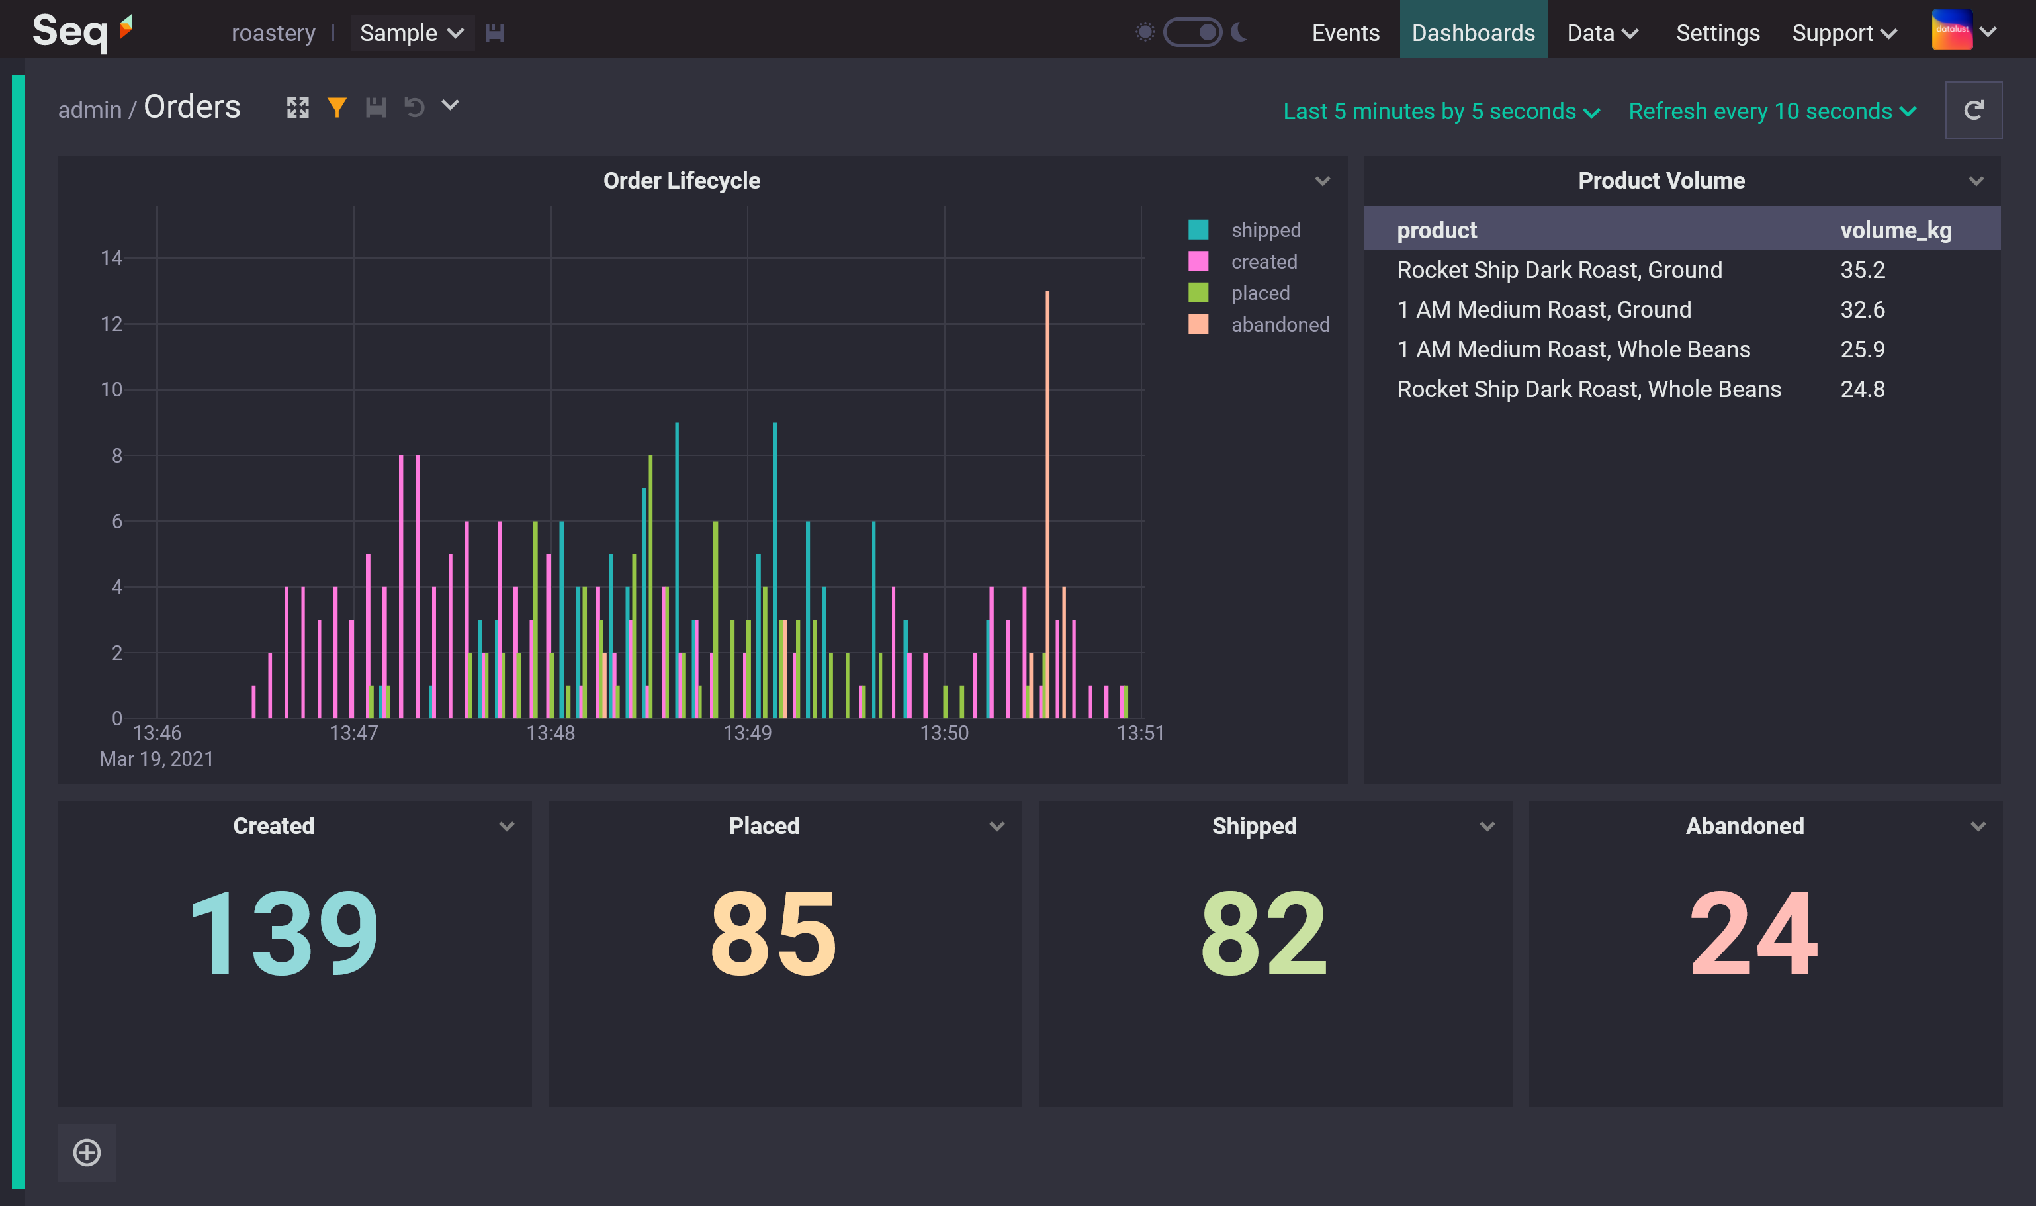Screen dimensions: 2036x1206
Task: Expand the Product Volume chart menu
Action: 1976,181
